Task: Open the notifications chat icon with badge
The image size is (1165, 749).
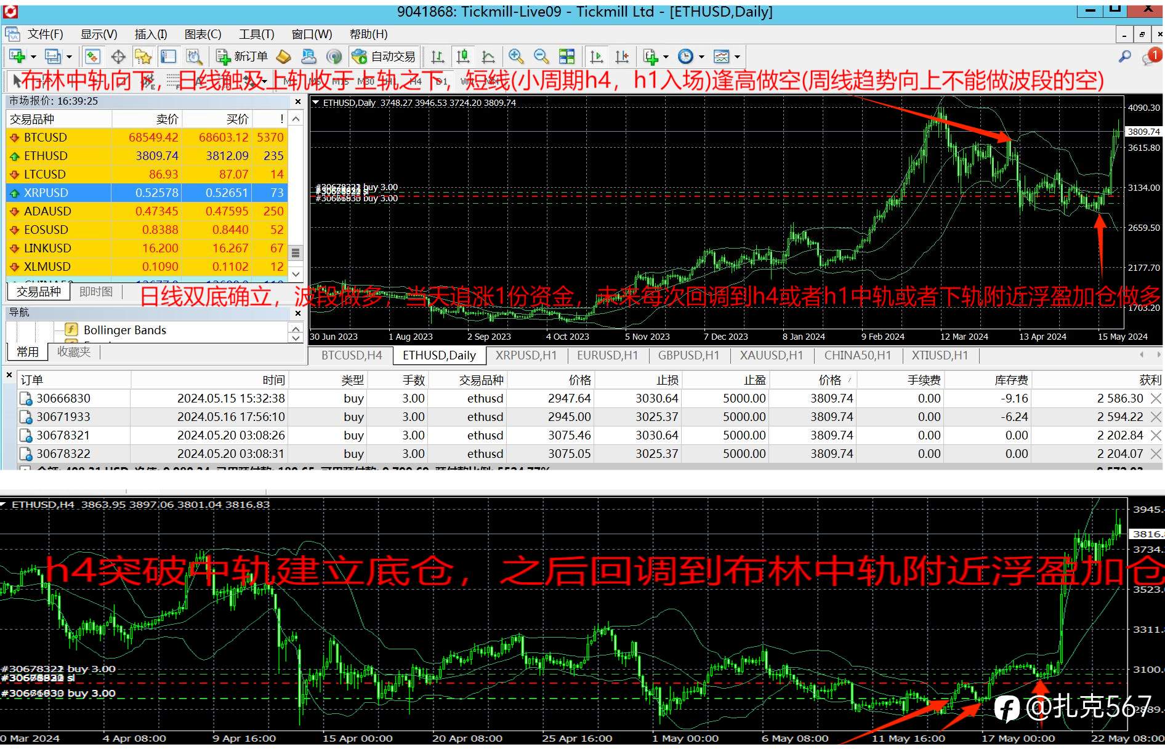Action: [x=1150, y=57]
